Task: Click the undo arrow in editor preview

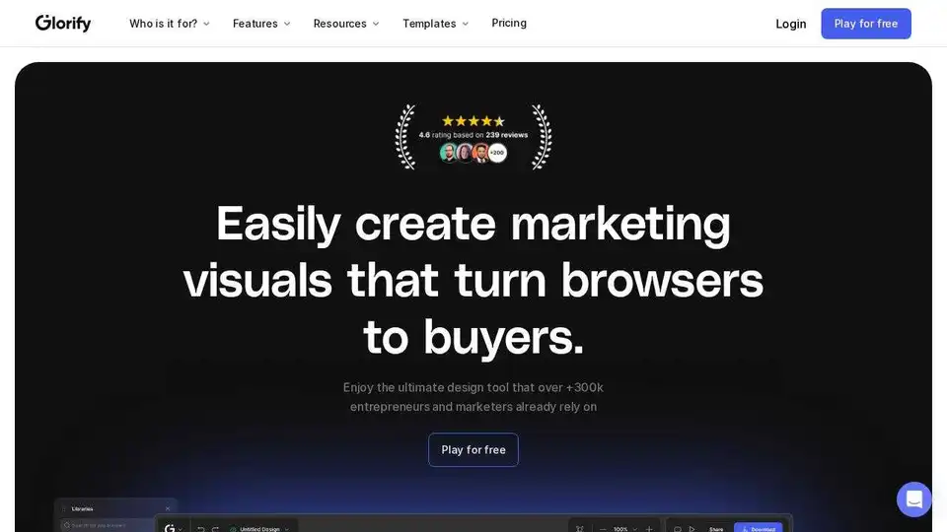Action: coord(200,529)
